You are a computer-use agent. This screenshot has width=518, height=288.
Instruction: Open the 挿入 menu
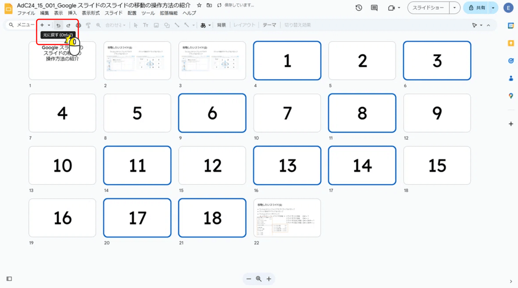(x=72, y=13)
